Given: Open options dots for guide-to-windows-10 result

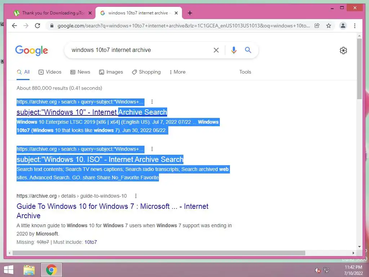Looking at the screenshot, I should click(136, 196).
